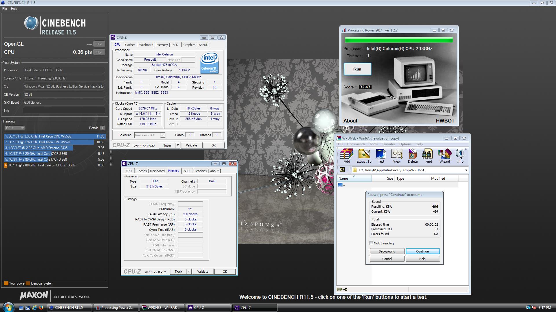Viewport: 556px width, 312px height.
Task: Switch to SPD tab in Memory CPU-Z window
Action: point(186,171)
